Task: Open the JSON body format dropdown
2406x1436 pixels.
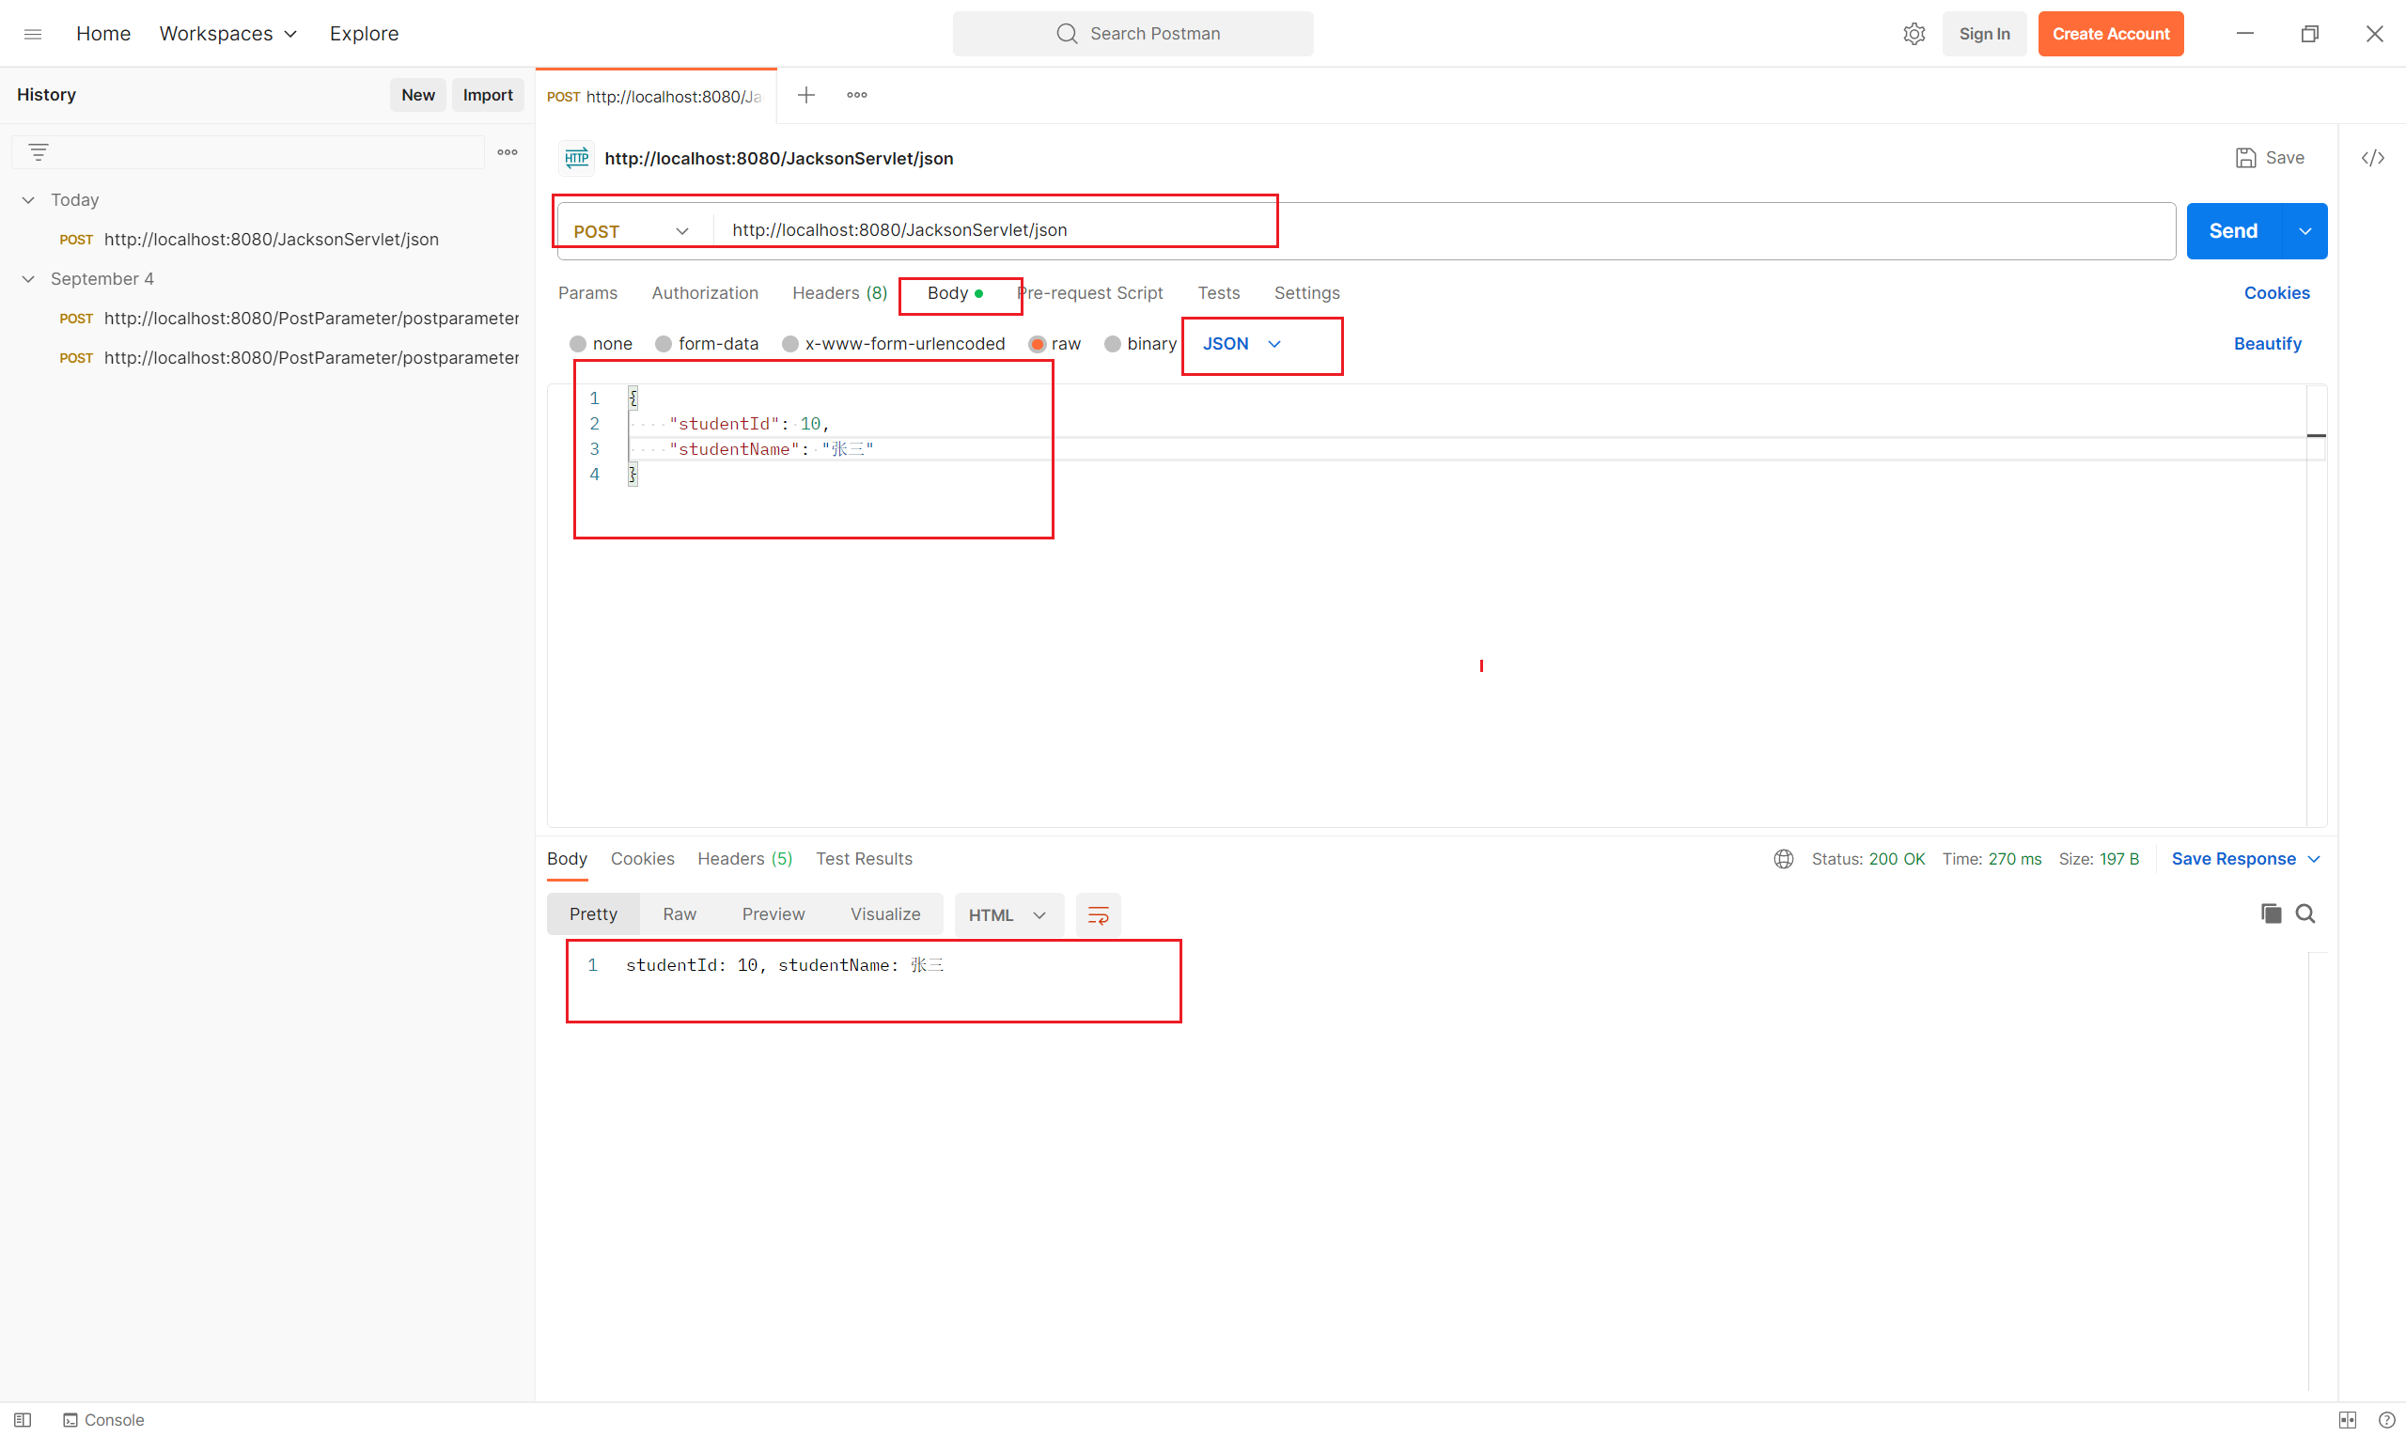Action: [1242, 344]
